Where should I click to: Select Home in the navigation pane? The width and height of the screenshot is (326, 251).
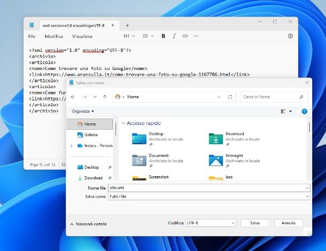90,124
